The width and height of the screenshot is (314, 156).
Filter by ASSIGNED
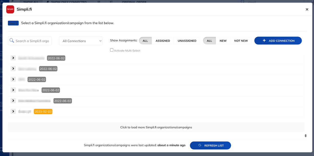(163, 41)
